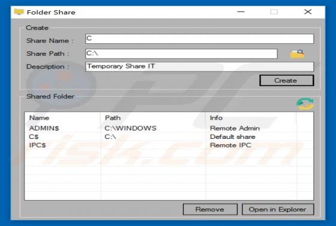Sort list by Info column header
This screenshot has width=336, height=226.
point(251,118)
